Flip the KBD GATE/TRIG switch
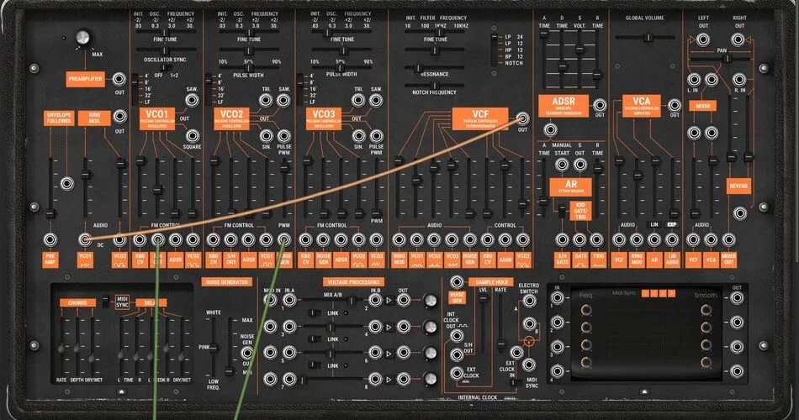This screenshot has height=420, width=799. [562, 210]
